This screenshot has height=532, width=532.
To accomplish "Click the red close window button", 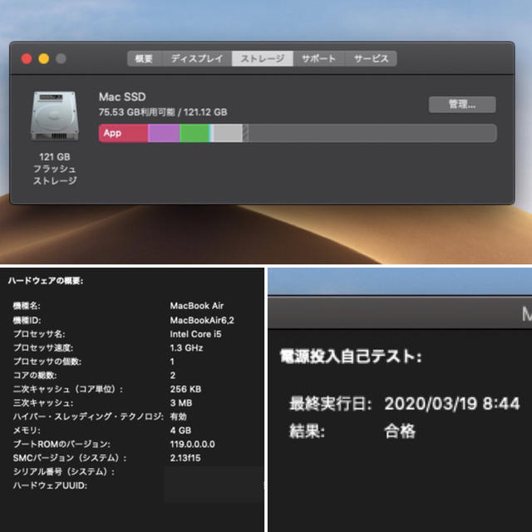I will coord(27,59).
